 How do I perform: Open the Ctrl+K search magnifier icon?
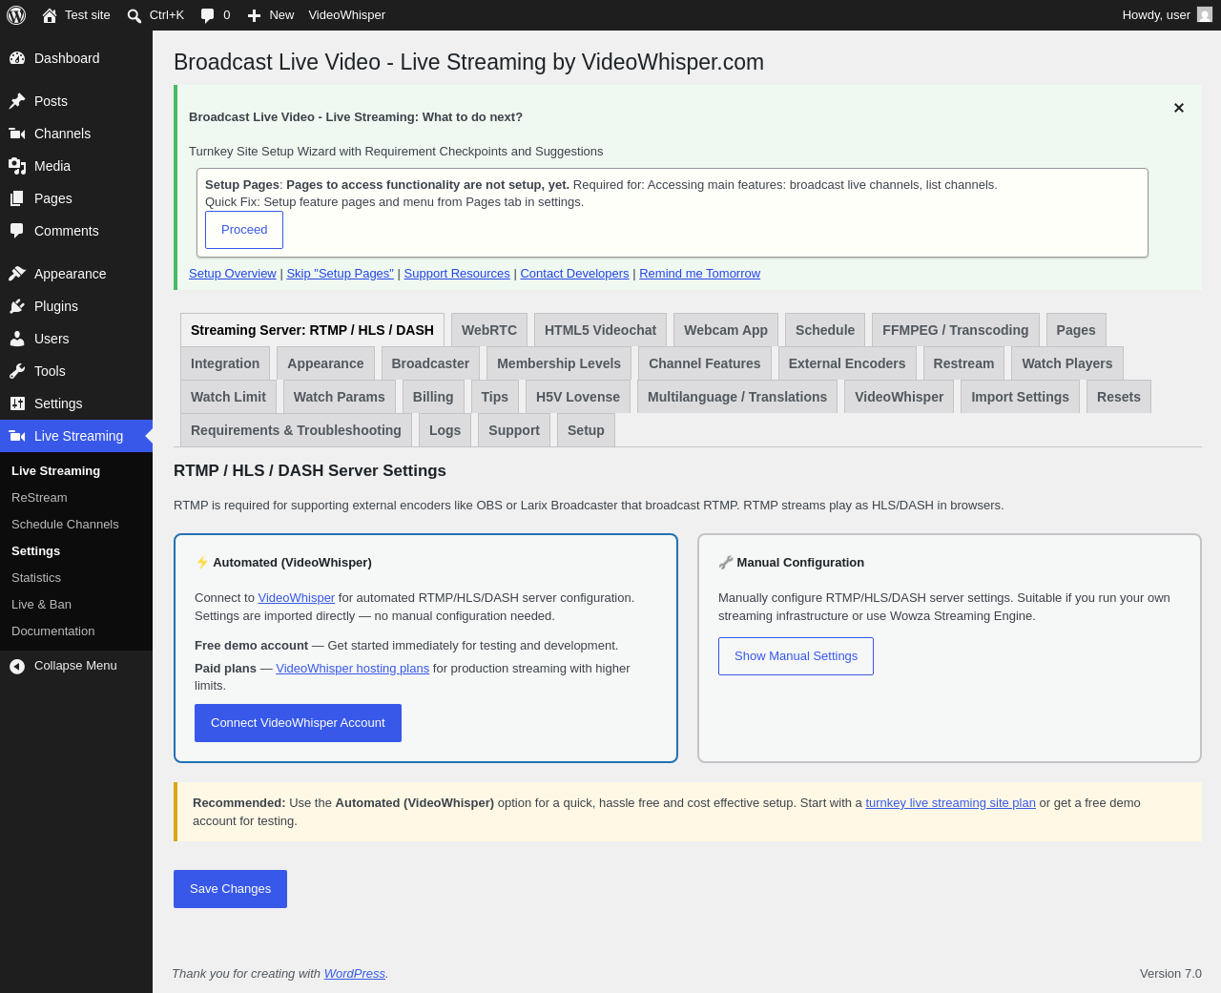click(x=135, y=15)
